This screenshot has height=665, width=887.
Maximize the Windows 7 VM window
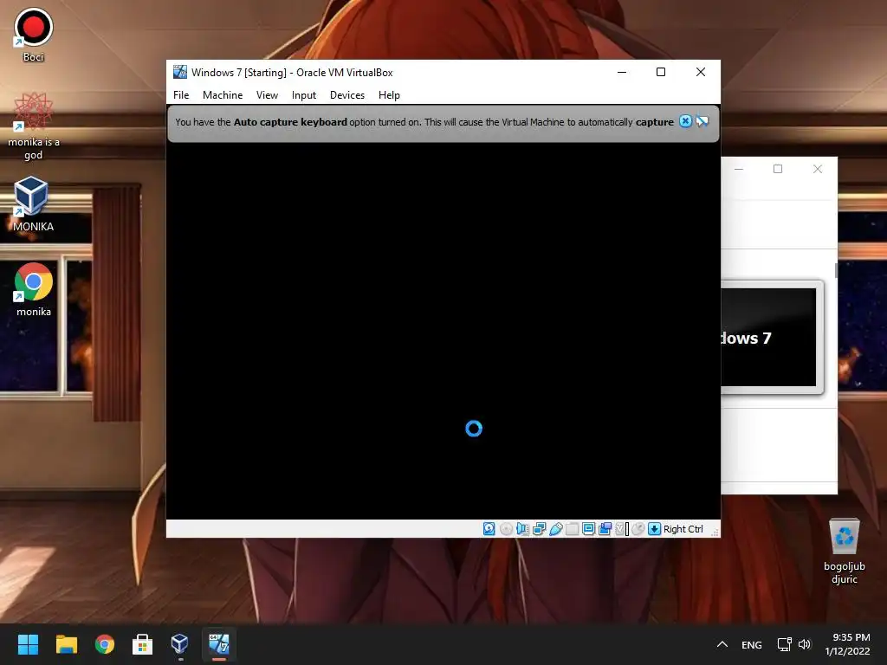[661, 72]
